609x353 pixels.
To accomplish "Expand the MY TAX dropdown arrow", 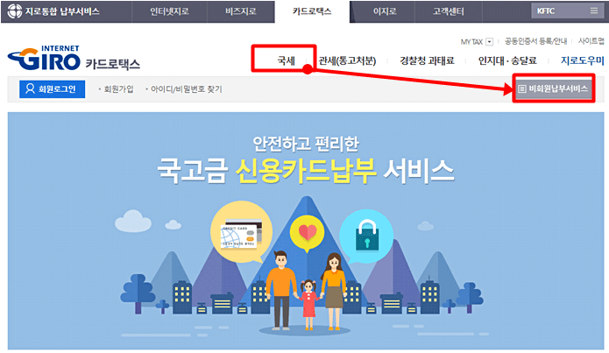I will 489,41.
